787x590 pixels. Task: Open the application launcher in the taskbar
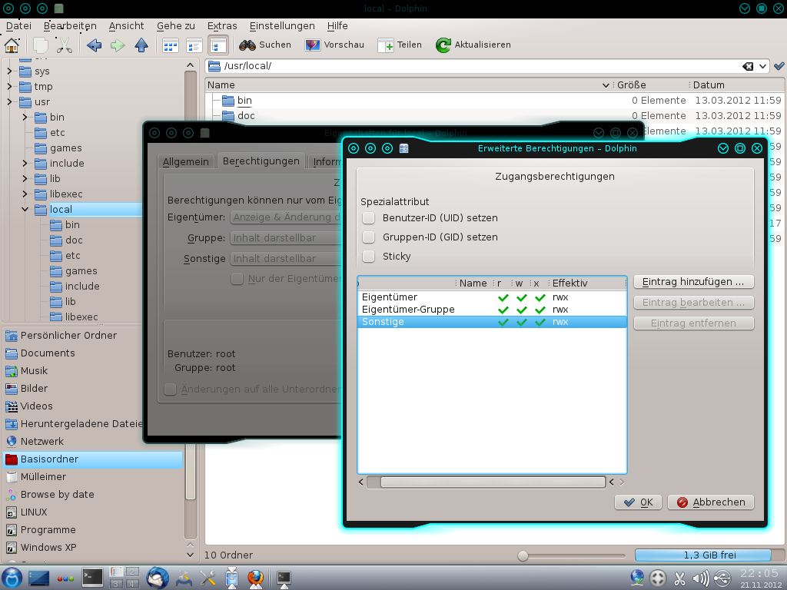12,578
